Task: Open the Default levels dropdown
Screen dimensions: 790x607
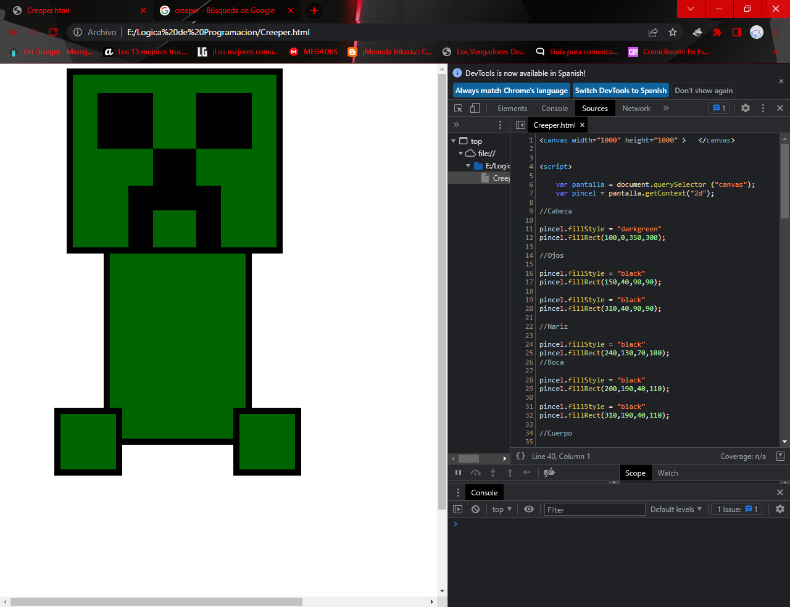Action: click(676, 510)
